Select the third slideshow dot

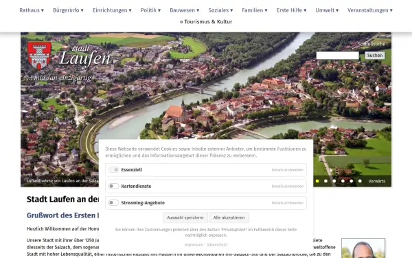[x=334, y=181]
